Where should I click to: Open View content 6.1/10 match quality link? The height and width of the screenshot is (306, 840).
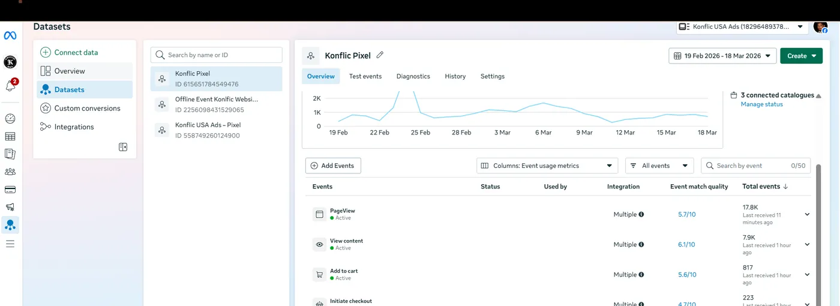[686, 244]
